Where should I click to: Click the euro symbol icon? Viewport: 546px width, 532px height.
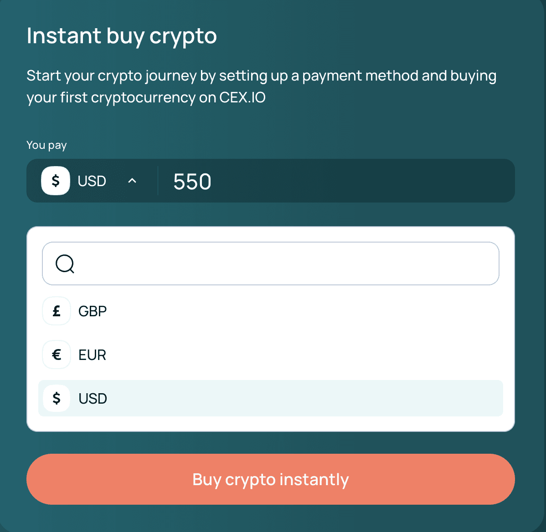57,355
